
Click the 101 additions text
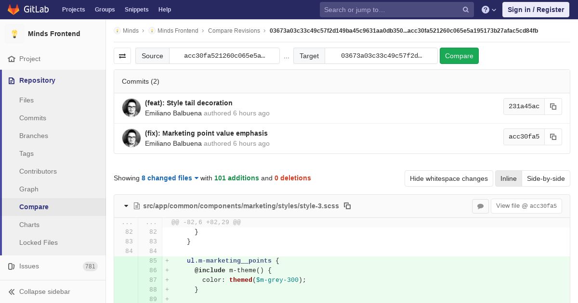[236, 178]
